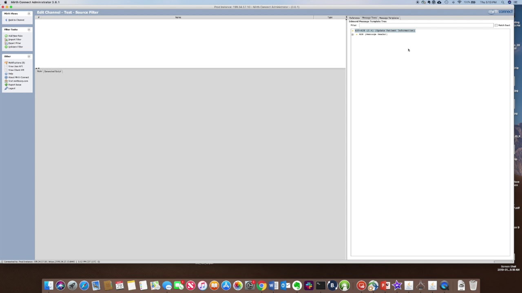This screenshot has height=293, width=522.
Task: Select MSH (Message Header) tree row
Action: pos(373,34)
